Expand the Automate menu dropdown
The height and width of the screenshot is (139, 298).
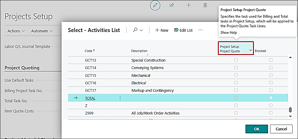click(x=42, y=31)
